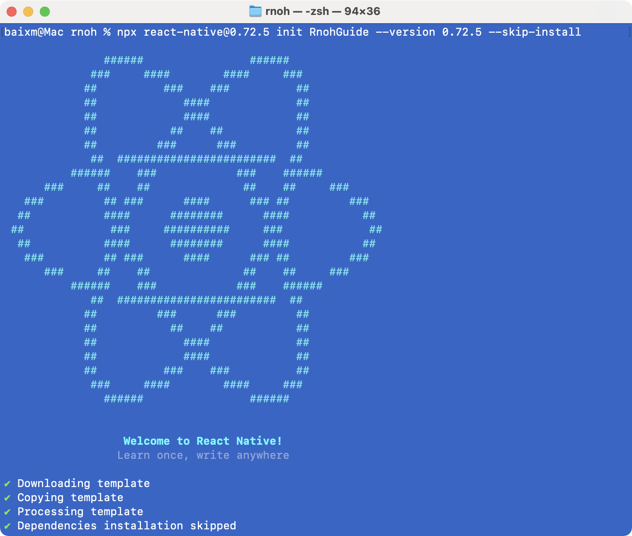Screen dimensions: 632x536
Task: Close the terminal window with the red button
Action: (12, 12)
